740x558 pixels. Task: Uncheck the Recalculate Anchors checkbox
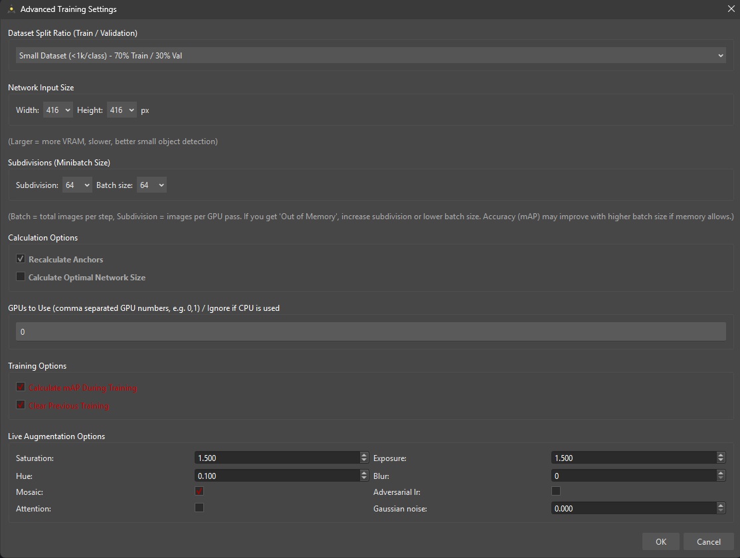click(x=21, y=259)
